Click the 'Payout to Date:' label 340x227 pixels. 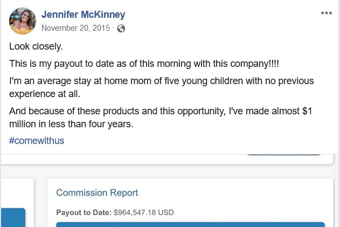point(84,212)
